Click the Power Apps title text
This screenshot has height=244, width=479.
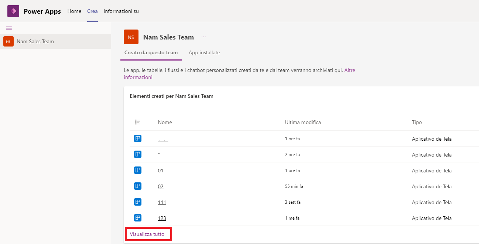pyautogui.click(x=42, y=11)
